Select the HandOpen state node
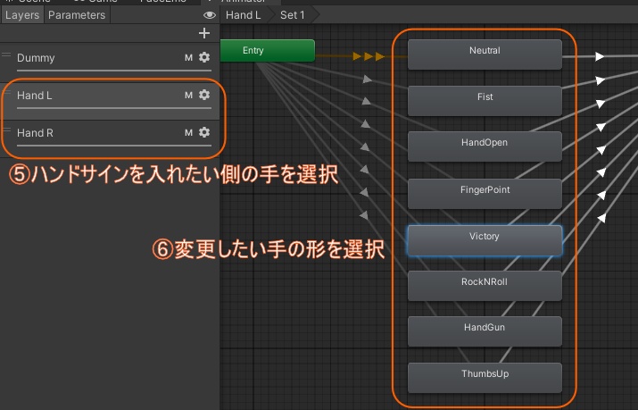 tap(485, 146)
